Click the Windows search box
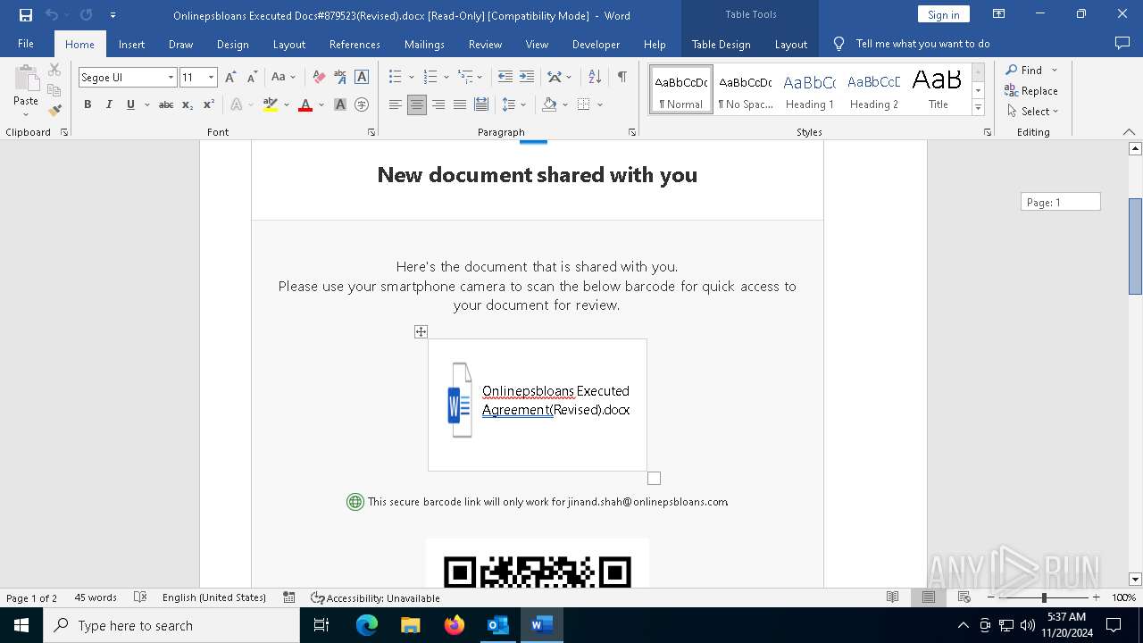The image size is (1143, 643). point(171,625)
